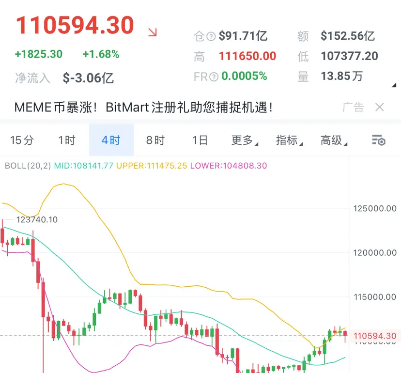Click the main price 110594.30
The width and height of the screenshot is (401, 373).
point(75,25)
